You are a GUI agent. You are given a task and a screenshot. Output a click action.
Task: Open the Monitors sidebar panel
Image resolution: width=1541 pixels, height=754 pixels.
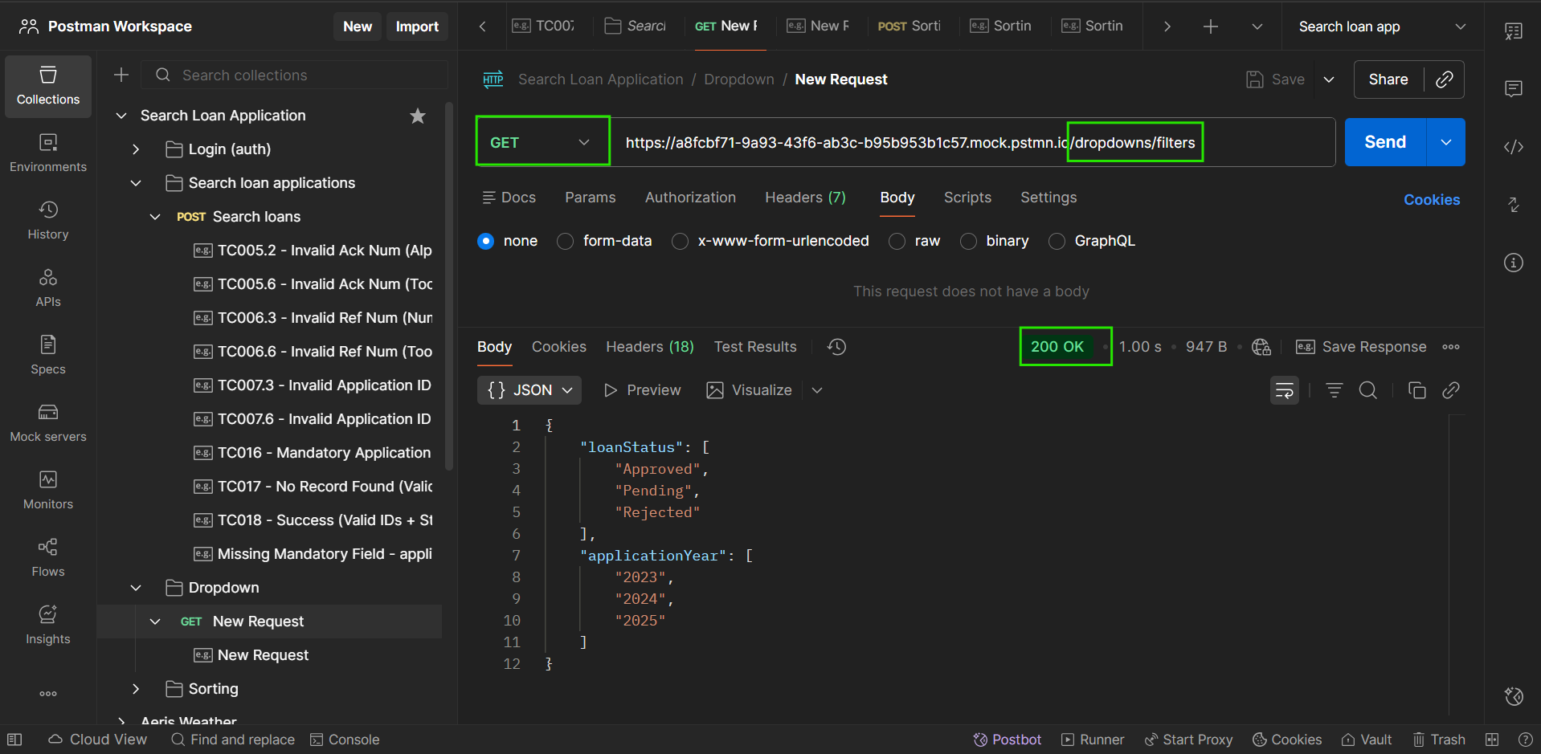[48, 491]
